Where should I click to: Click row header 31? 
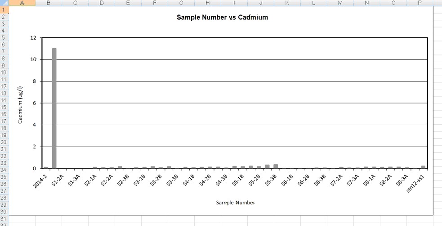click(4, 219)
